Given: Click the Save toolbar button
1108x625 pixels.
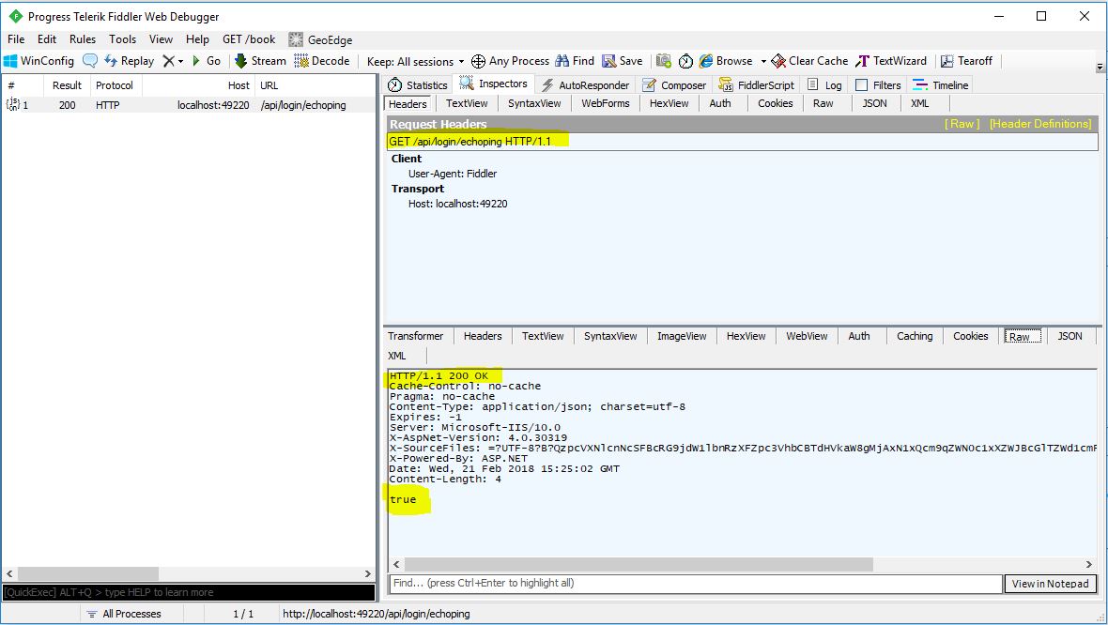Looking at the screenshot, I should 623,61.
